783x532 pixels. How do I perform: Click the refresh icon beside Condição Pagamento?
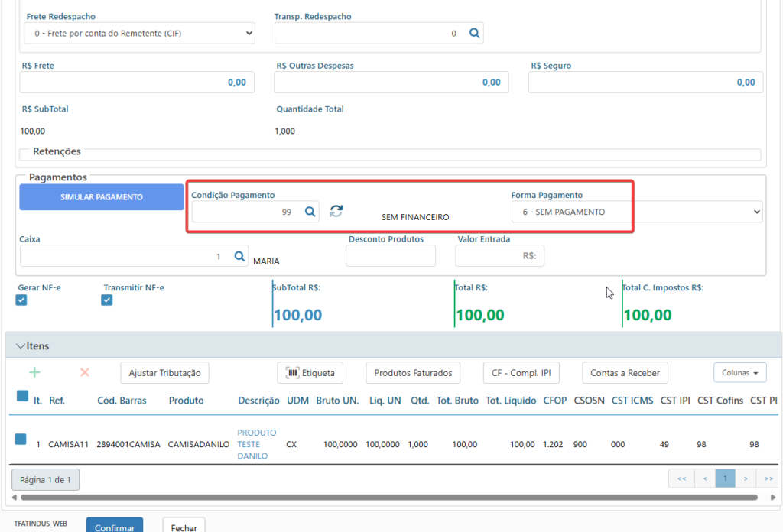336,211
